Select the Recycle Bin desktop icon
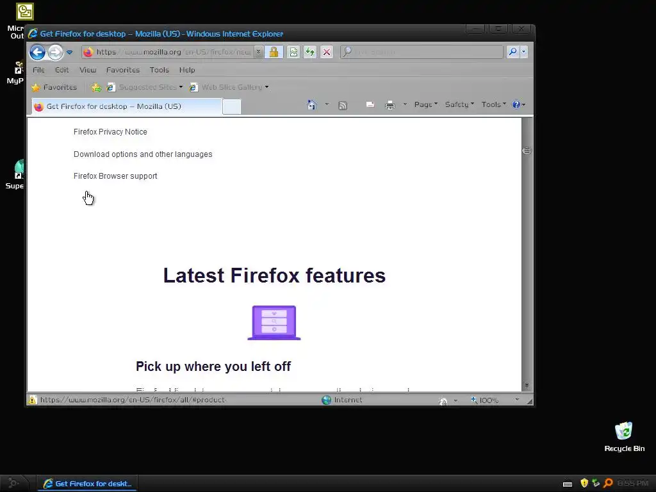This screenshot has width=656, height=492. 624,437
